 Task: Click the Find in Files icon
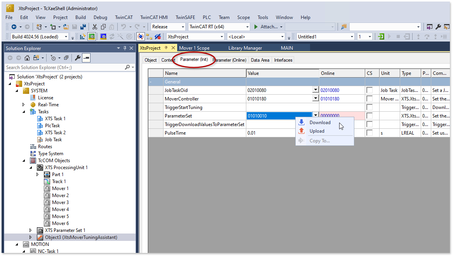(x=343, y=27)
